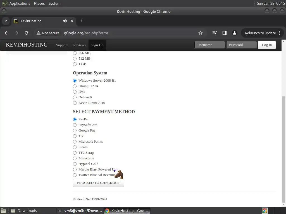Reload the page with the refresh icon
The width and height of the screenshot is (286, 214).
coord(27,33)
